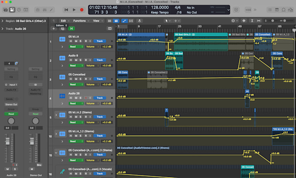296x178 pixels.
Task: Open Smart Controls icon
Action: (x=37, y=10)
